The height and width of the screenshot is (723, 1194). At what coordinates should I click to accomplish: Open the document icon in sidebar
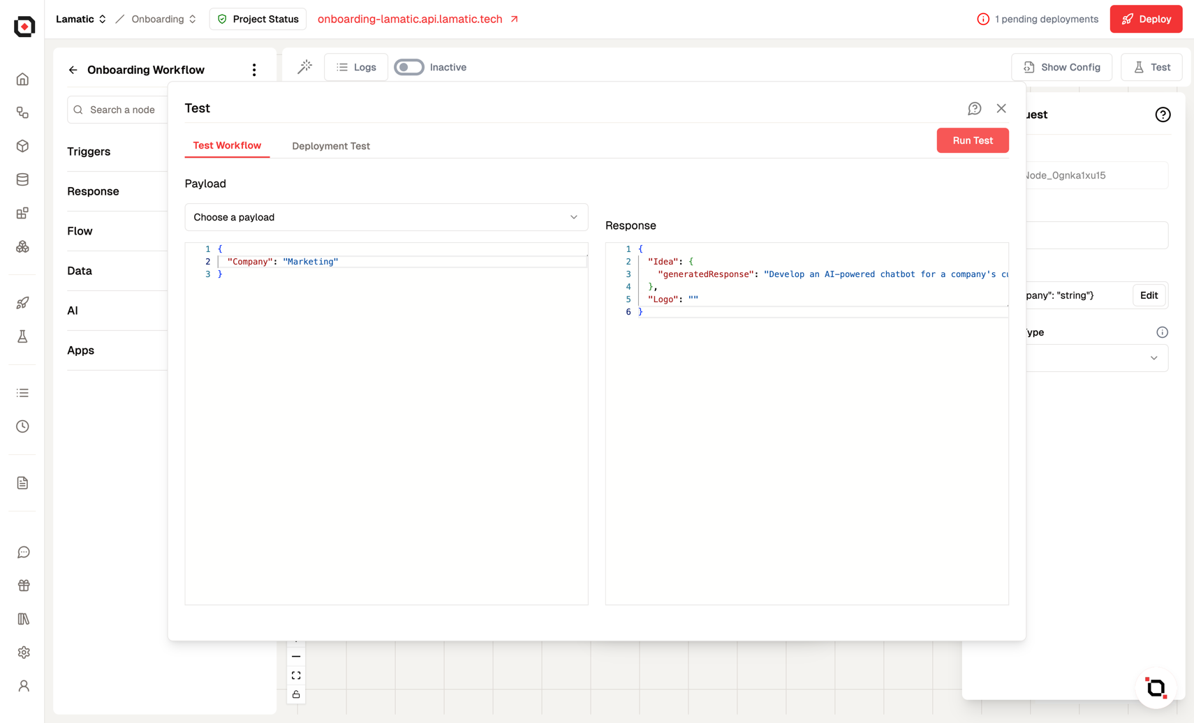coord(22,483)
